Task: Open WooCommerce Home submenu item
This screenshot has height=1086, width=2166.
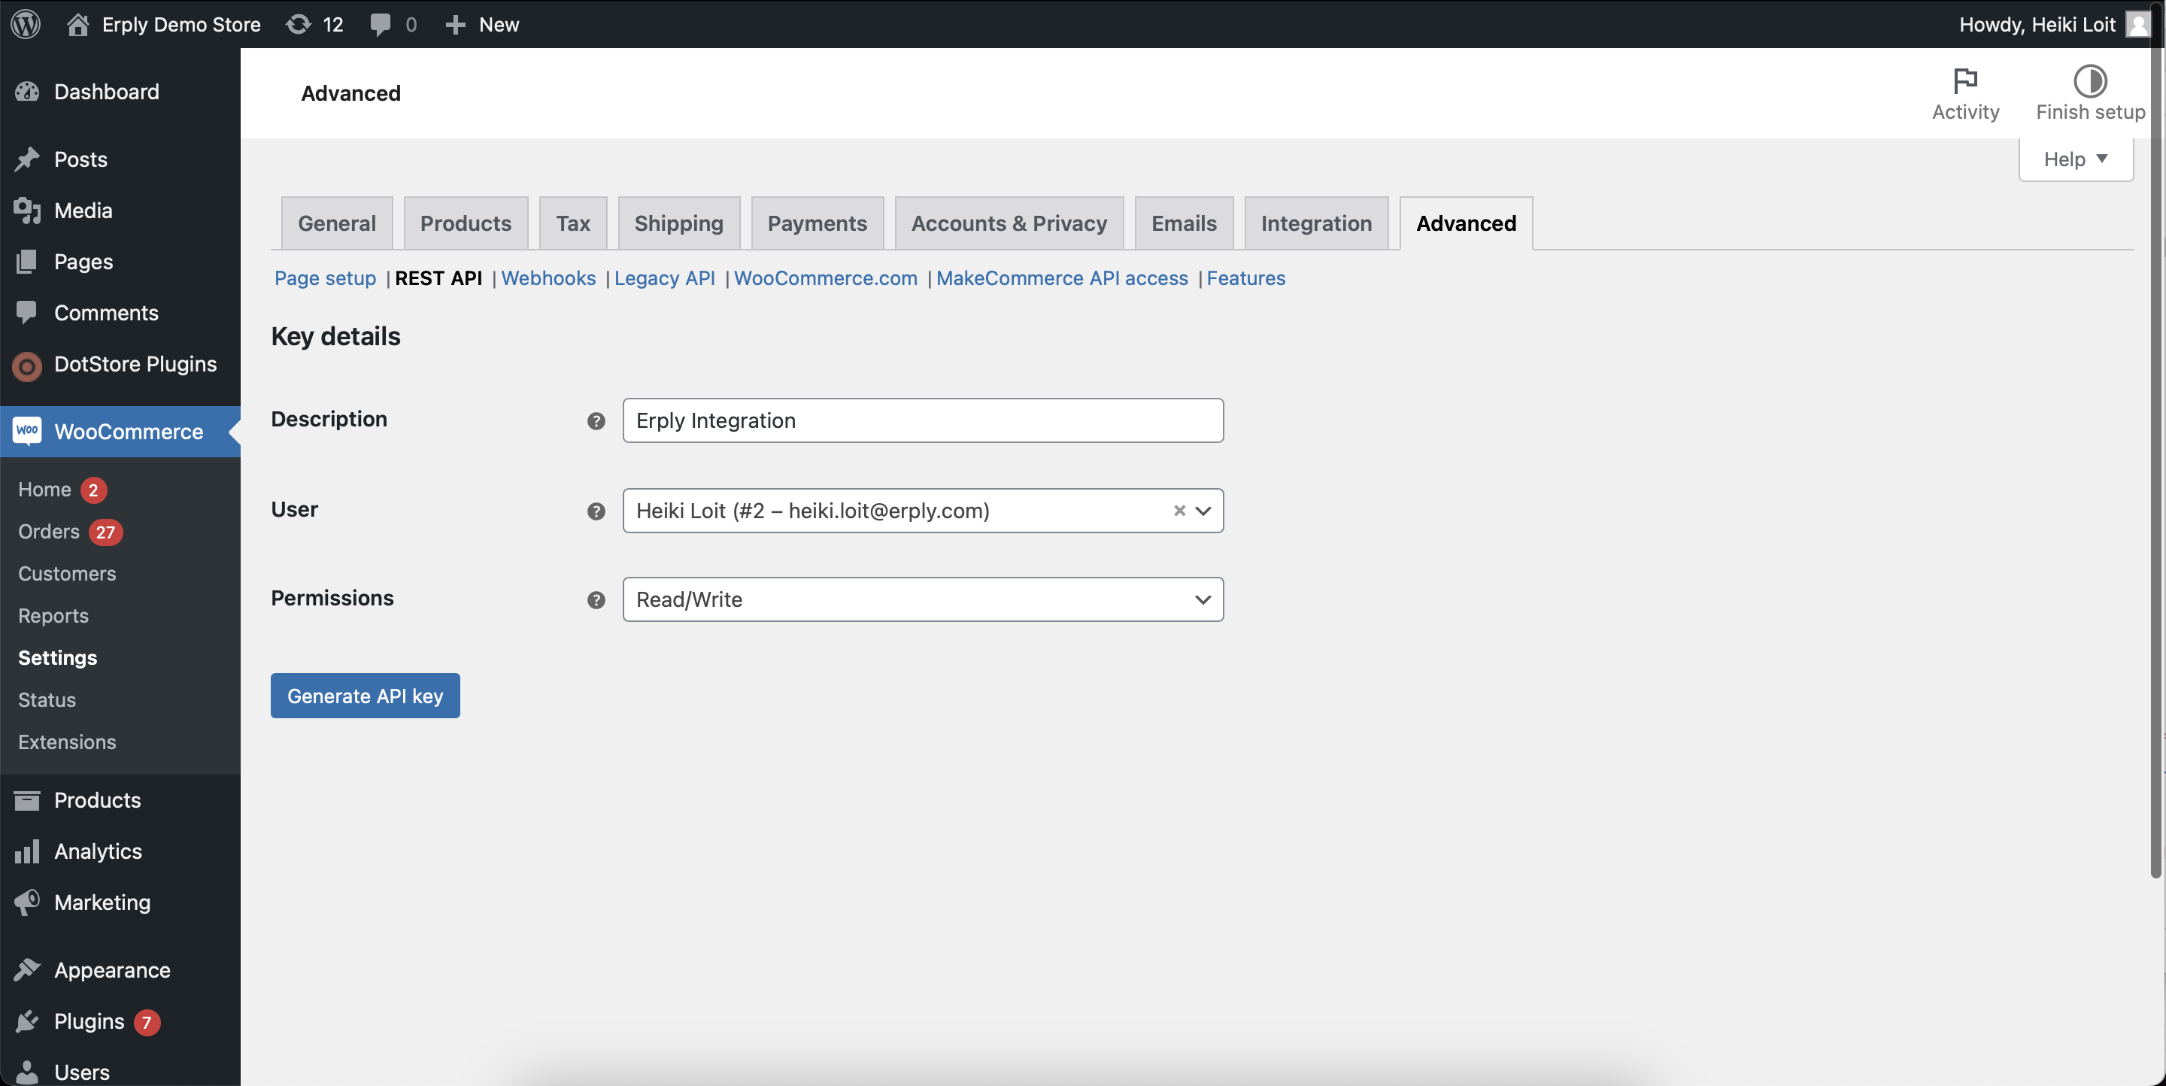Action: point(44,489)
